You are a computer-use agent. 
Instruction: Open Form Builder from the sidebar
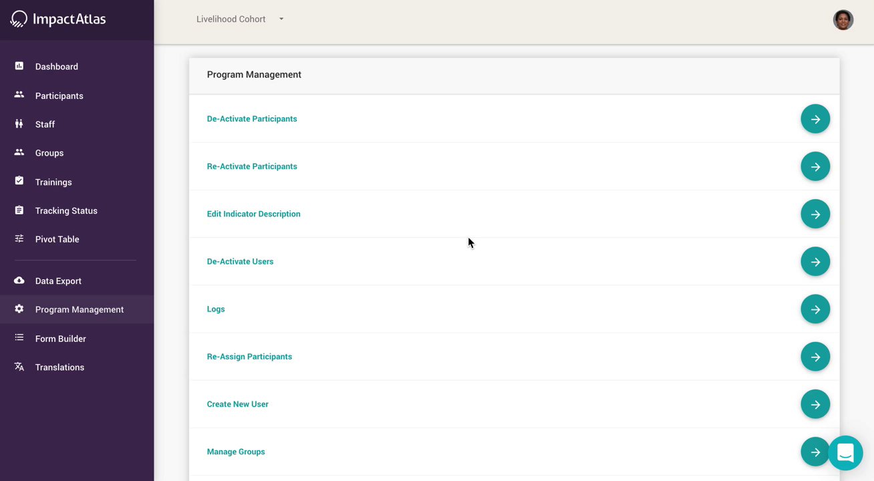click(77, 339)
